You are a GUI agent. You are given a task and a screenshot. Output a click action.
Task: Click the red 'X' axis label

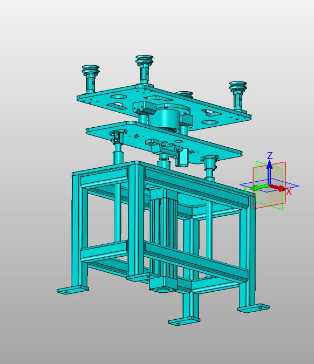(x=289, y=191)
